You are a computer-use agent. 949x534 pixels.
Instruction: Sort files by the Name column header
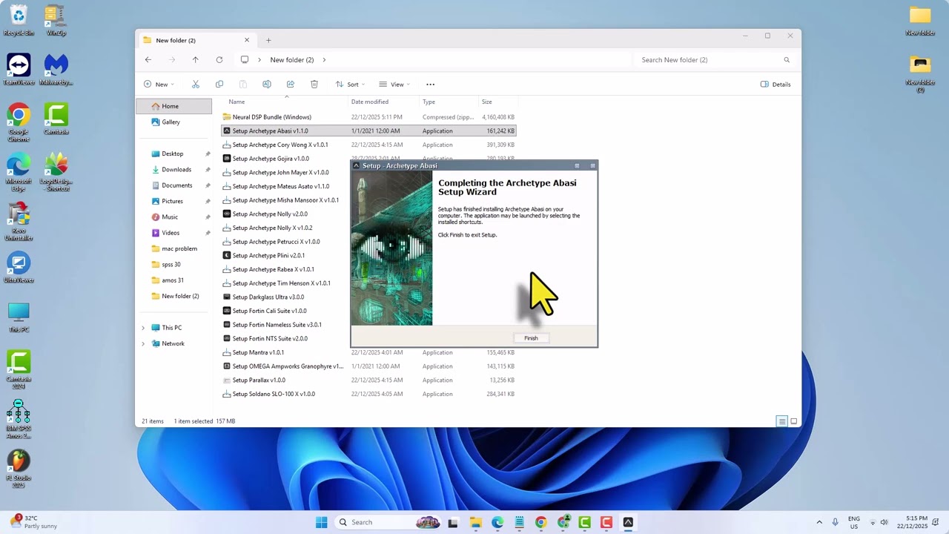tap(285, 102)
